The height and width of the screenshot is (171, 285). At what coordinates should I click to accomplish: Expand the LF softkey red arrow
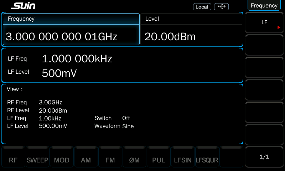(279, 27)
